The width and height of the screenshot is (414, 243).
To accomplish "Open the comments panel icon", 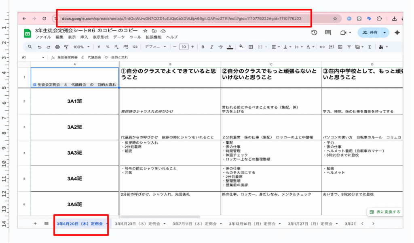I will (328, 33).
